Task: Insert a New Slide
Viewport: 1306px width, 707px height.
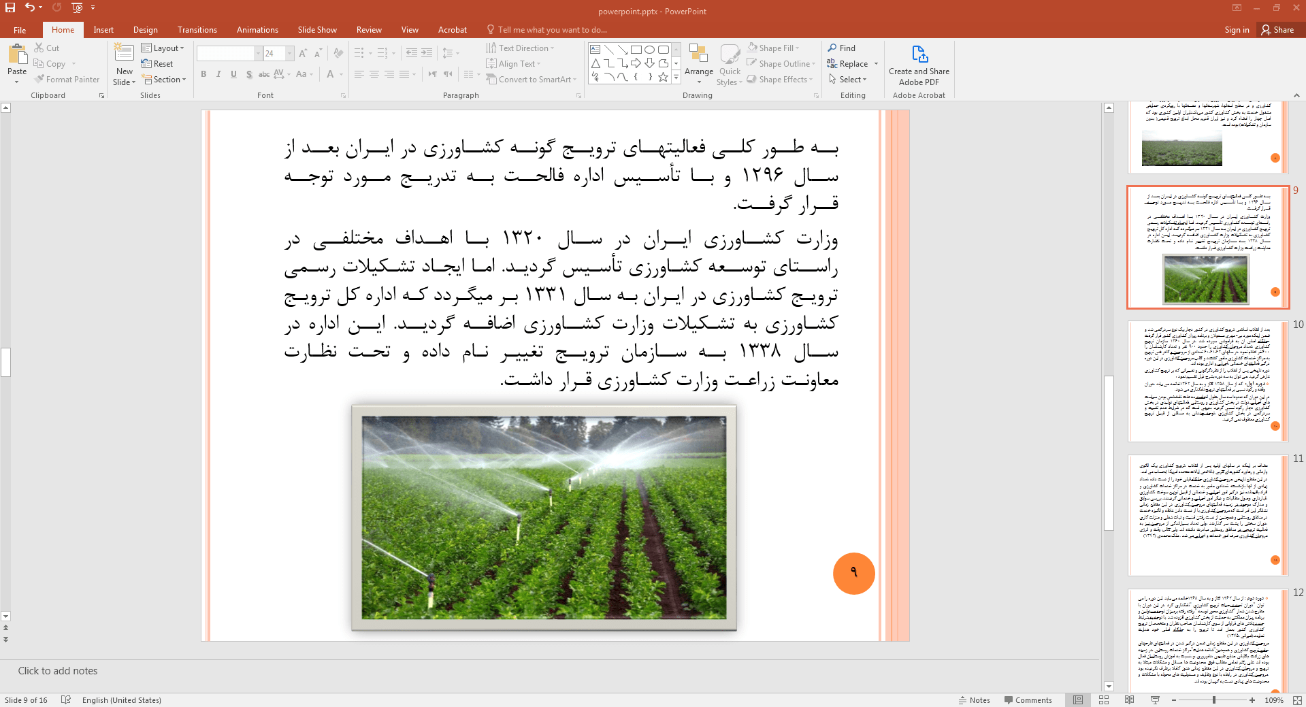Action: pos(124,64)
